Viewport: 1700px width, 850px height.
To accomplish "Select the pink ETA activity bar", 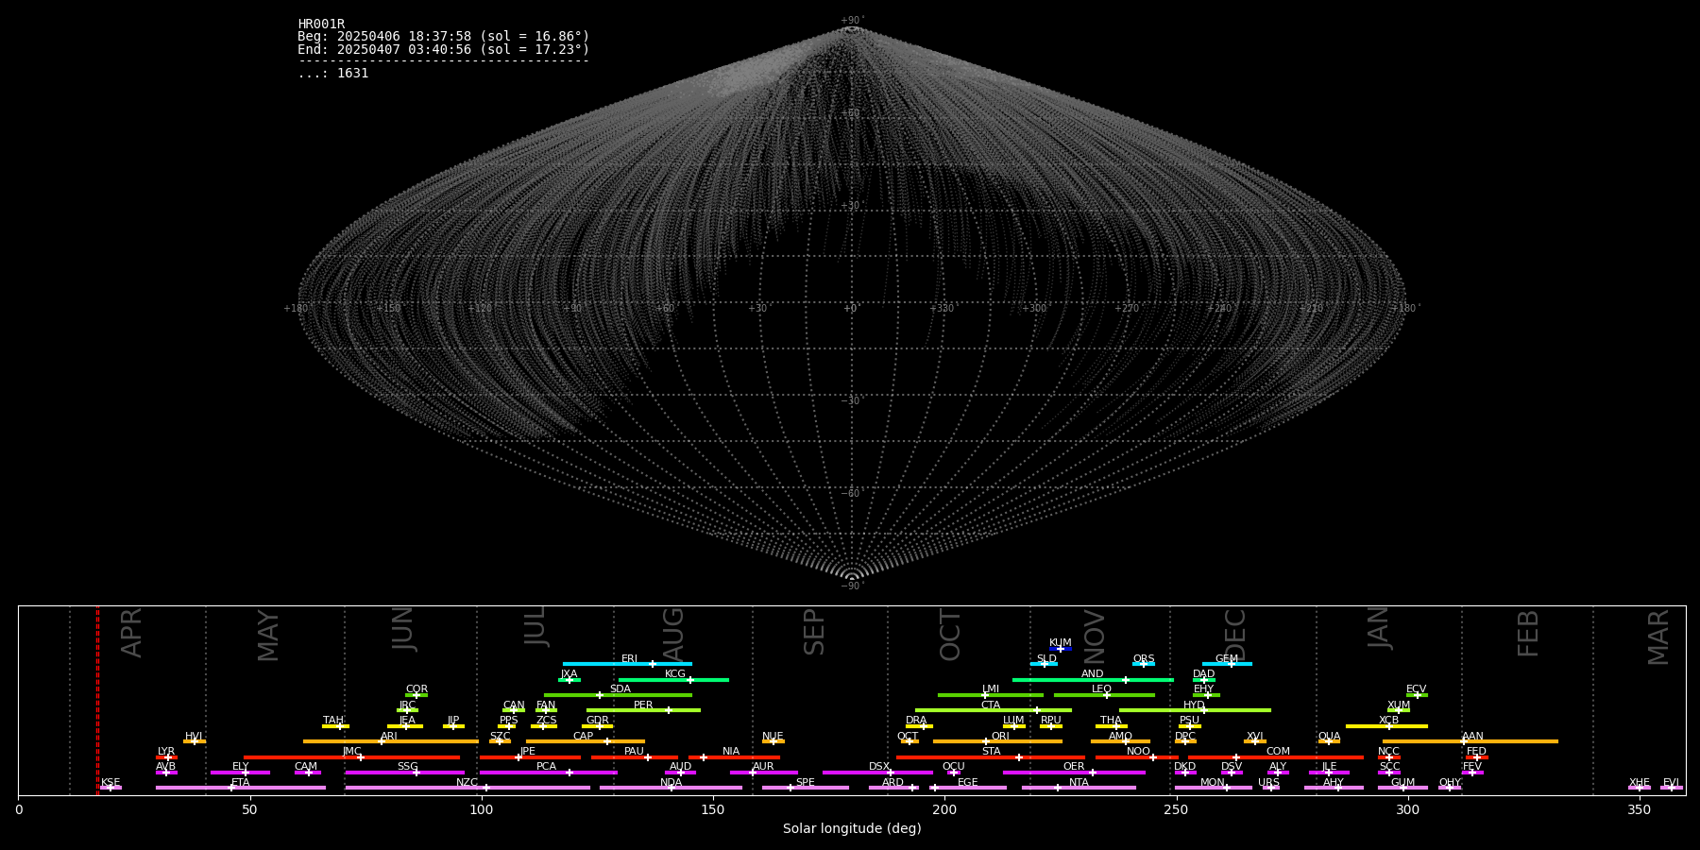I will [x=241, y=788].
